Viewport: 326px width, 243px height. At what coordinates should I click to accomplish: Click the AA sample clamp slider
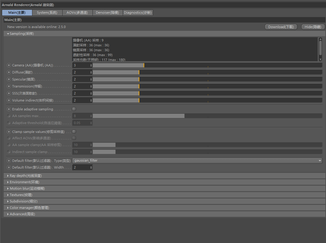tap(208, 145)
